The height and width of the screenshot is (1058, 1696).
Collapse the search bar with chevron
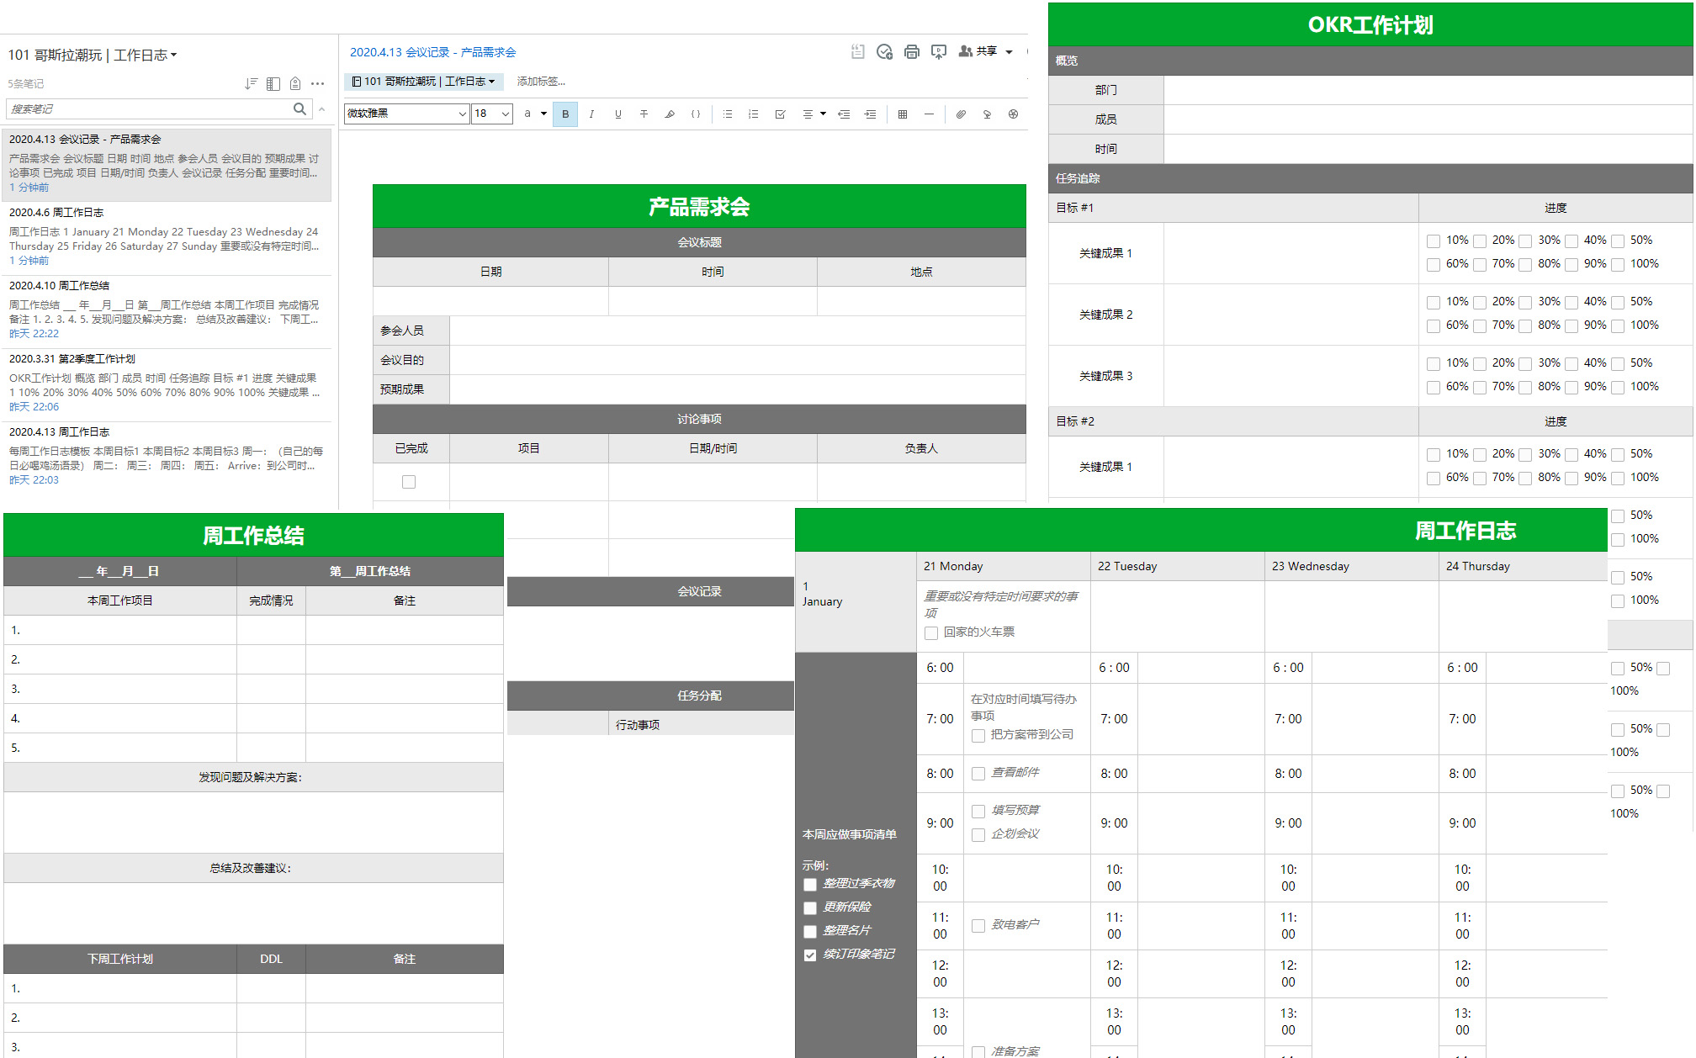pos(321,109)
